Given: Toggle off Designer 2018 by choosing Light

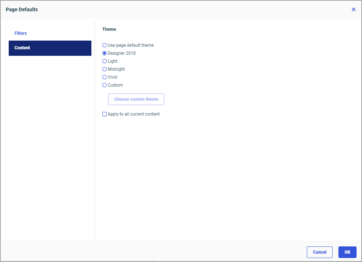Looking at the screenshot, I should 104,61.
